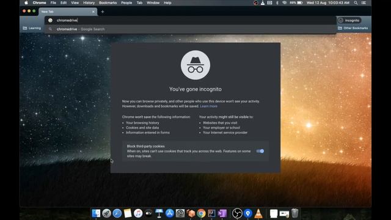The height and width of the screenshot is (220, 391).
Task: Open Keynote from the dock
Action: (x=159, y=213)
